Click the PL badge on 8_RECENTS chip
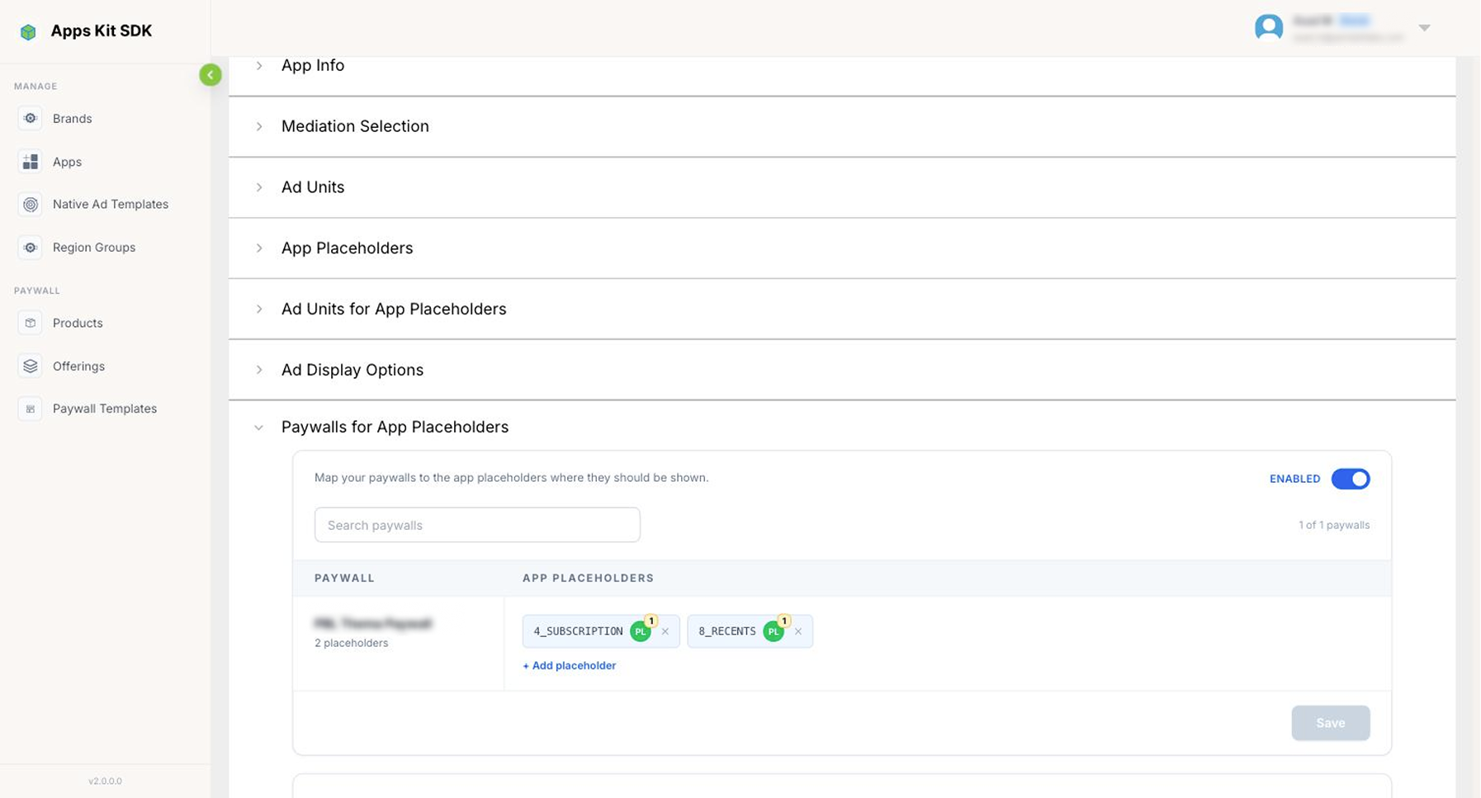This screenshot has height=798, width=1481. [x=774, y=631]
